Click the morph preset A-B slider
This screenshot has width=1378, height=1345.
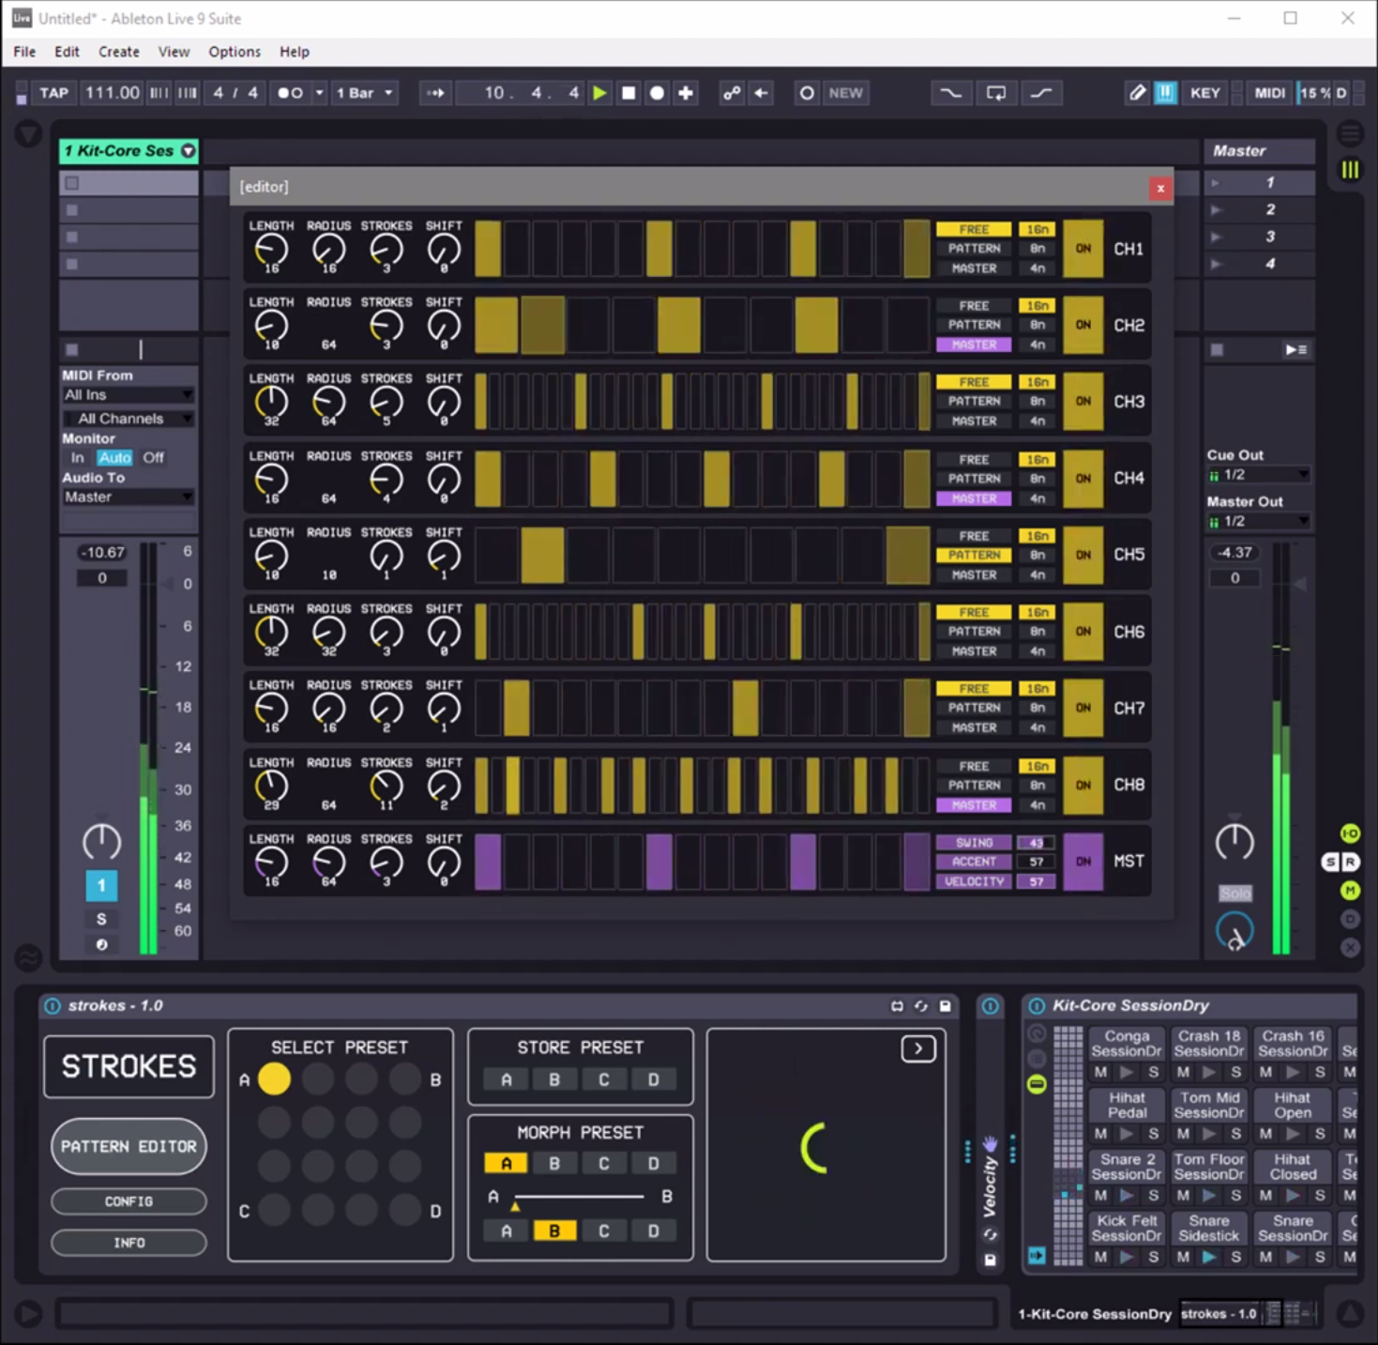click(x=579, y=1197)
